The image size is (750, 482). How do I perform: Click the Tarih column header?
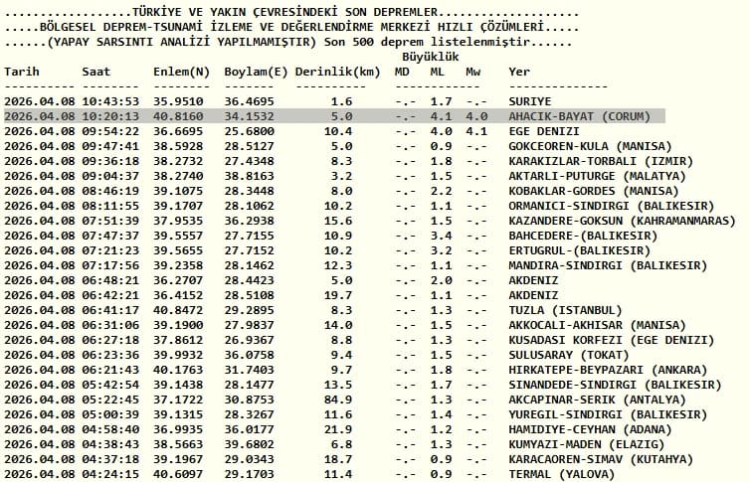[22, 72]
